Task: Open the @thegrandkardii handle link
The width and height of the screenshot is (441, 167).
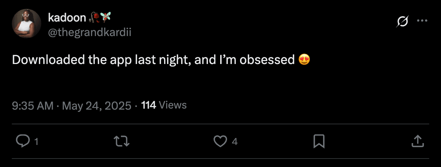Action: point(90,32)
